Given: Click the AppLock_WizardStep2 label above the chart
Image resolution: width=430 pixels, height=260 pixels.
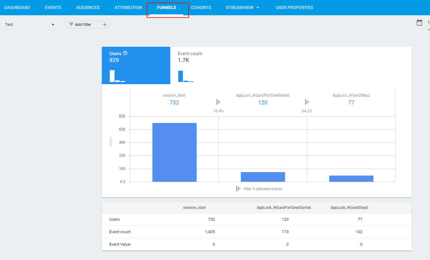Looking at the screenshot, I should coord(351,95).
